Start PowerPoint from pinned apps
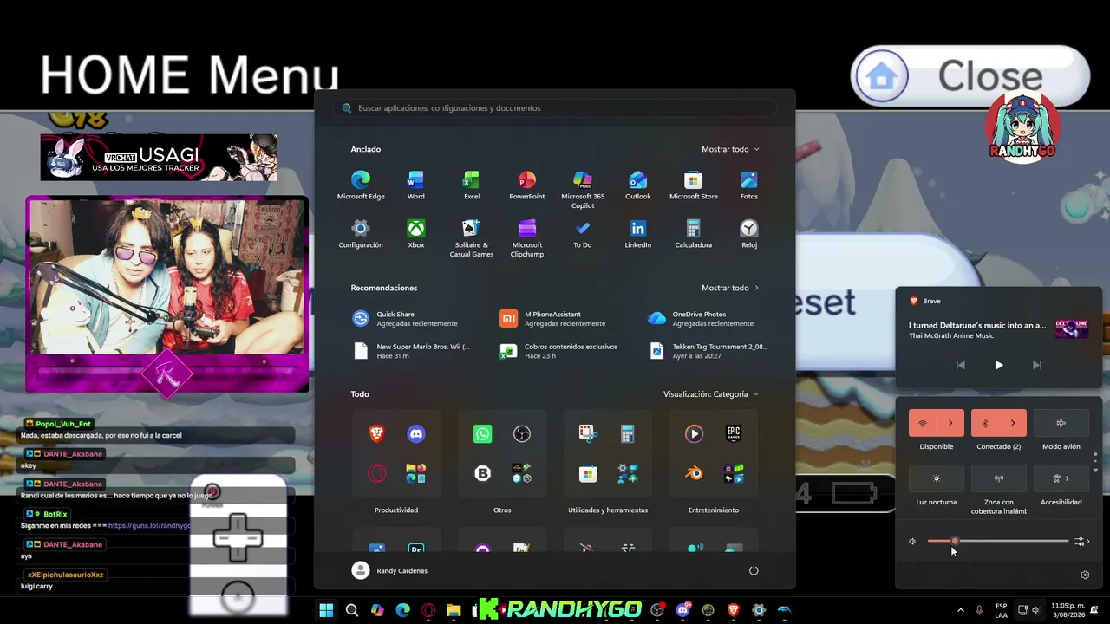1110x624 pixels. [x=527, y=185]
